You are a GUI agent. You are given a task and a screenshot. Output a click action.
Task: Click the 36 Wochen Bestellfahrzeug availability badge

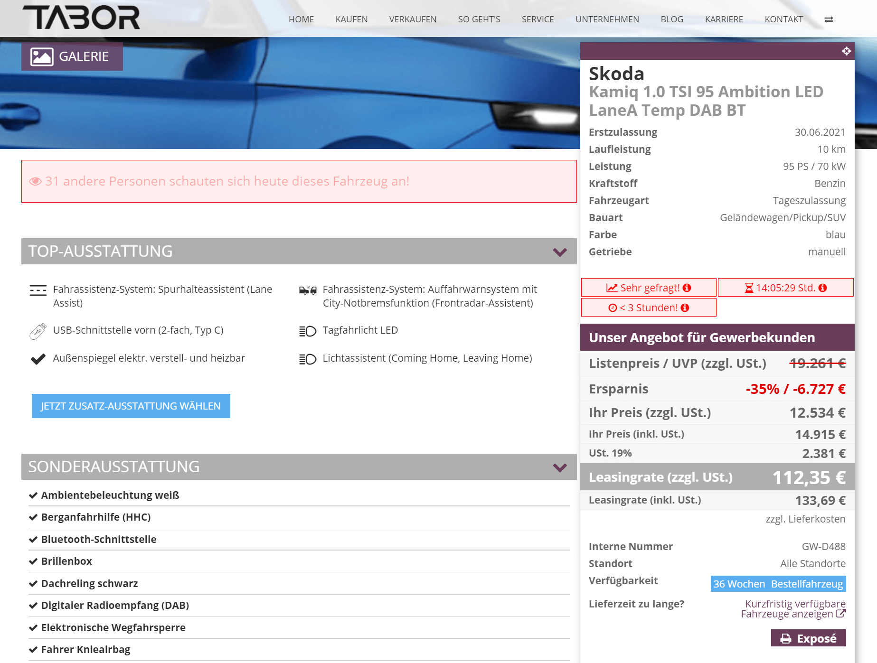click(x=778, y=584)
